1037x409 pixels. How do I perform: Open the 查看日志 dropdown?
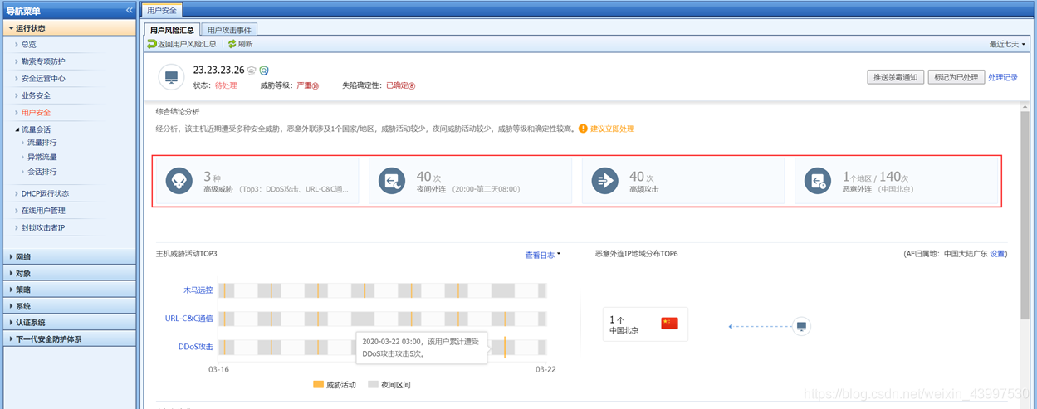point(543,255)
